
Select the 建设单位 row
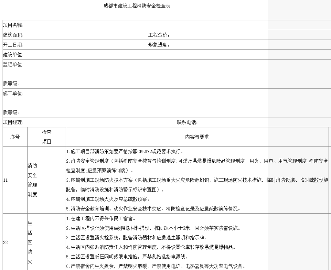point(14,55)
